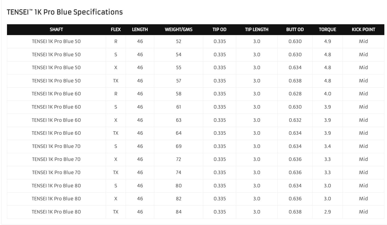Screen dimensions: 387x225
Task: Click the 4.0 torque value
Action: tap(327, 94)
